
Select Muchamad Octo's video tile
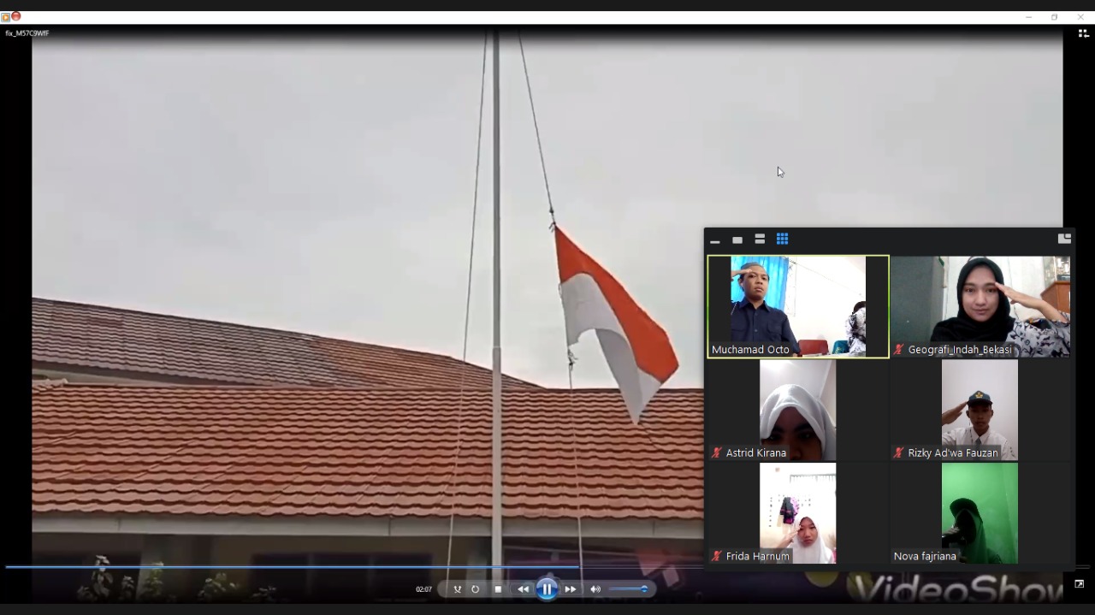coord(798,305)
